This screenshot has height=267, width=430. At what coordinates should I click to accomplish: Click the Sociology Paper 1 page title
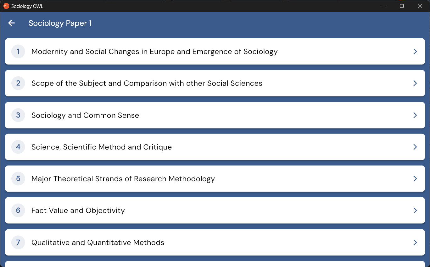60,23
